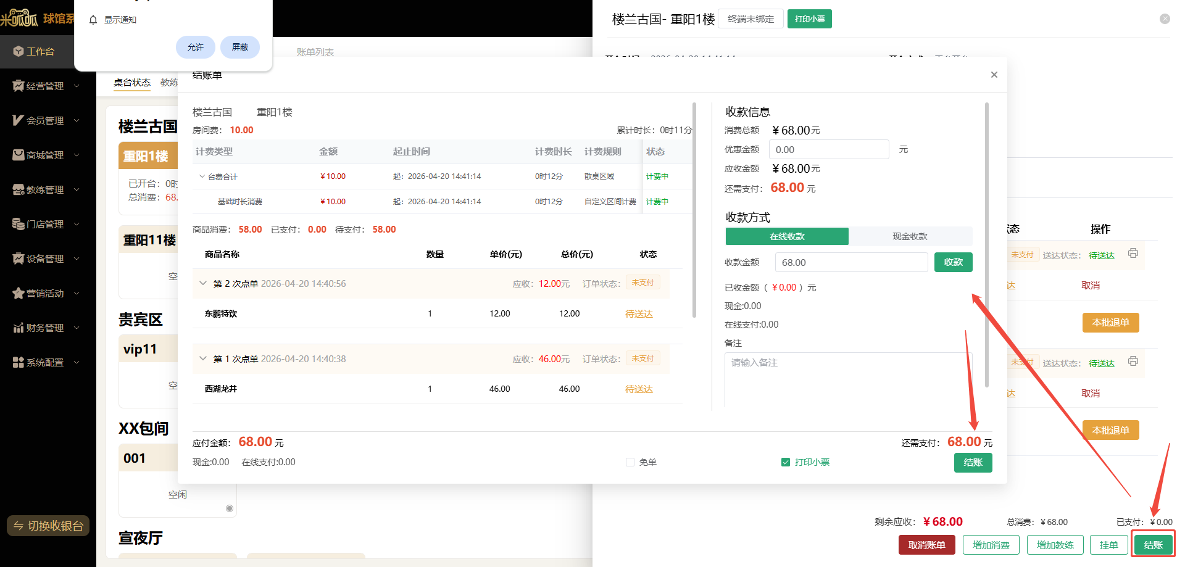Image resolution: width=1185 pixels, height=567 pixels.
Task: Click 结账 button inside the dialog
Action: pyautogui.click(x=973, y=463)
